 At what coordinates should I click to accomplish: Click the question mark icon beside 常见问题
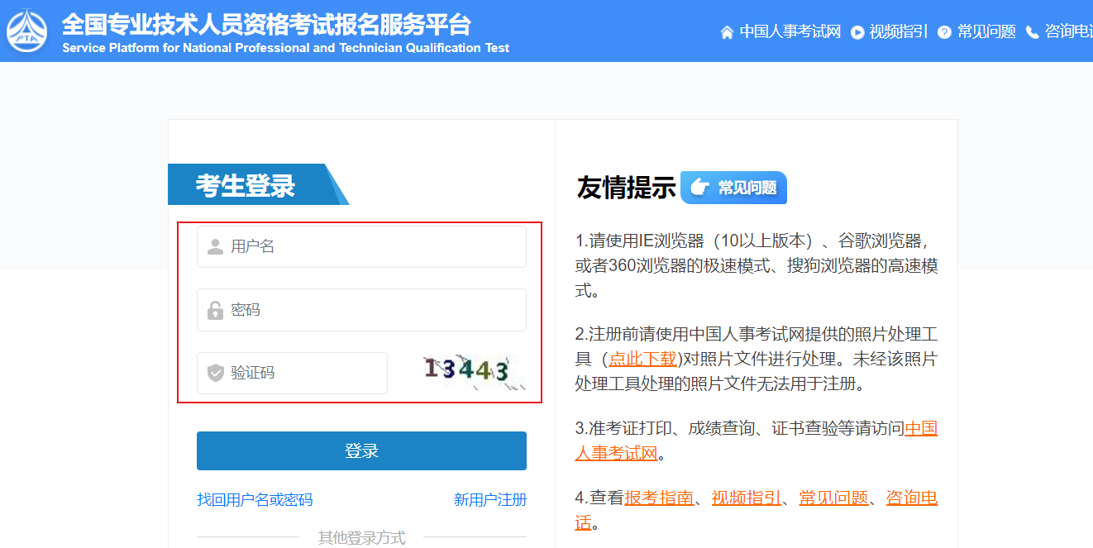(x=944, y=32)
